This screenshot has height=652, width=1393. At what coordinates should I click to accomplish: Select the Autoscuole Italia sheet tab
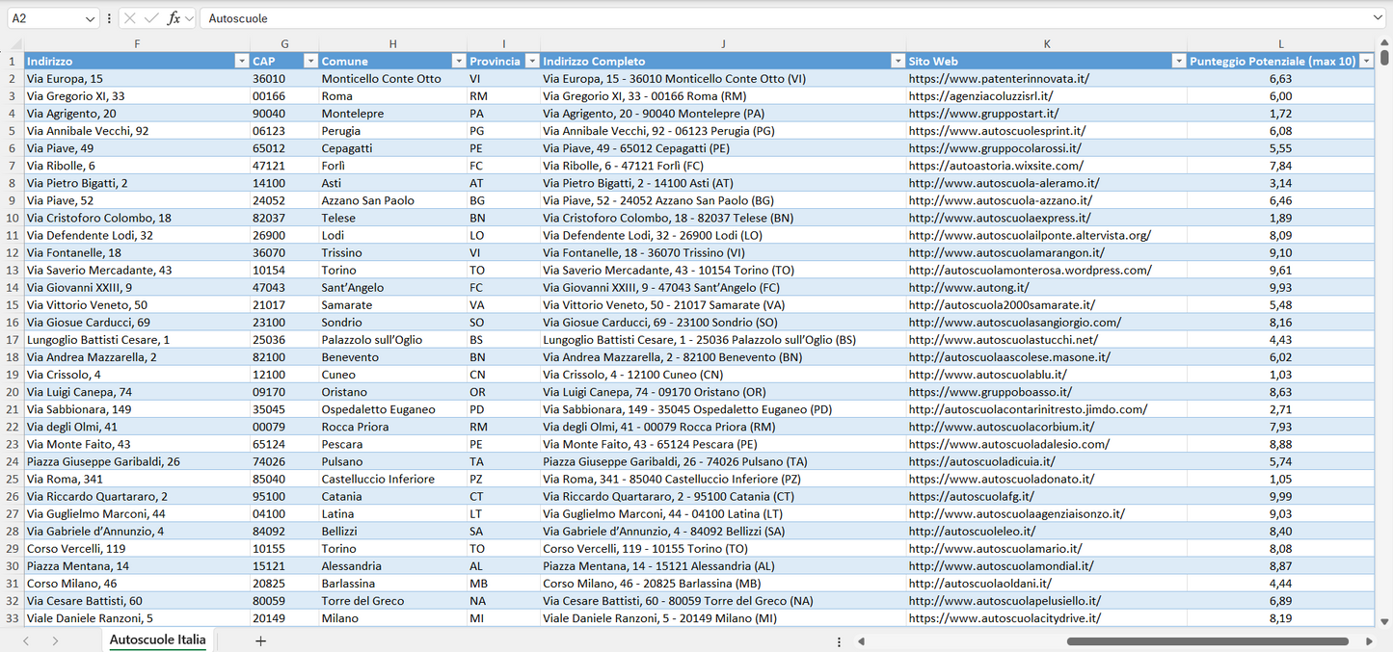click(157, 639)
